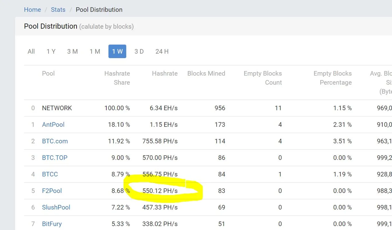
Task: Open Stats breadcrumb link
Action: pyautogui.click(x=58, y=9)
